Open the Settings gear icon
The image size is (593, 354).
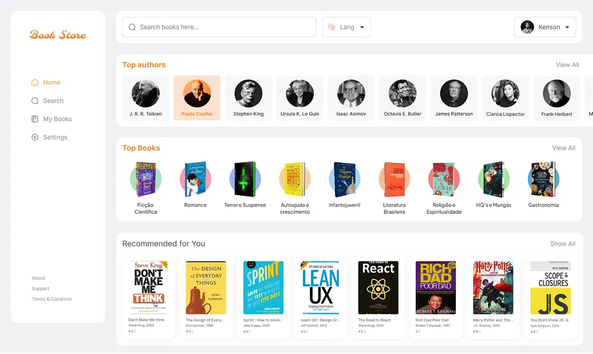[35, 137]
